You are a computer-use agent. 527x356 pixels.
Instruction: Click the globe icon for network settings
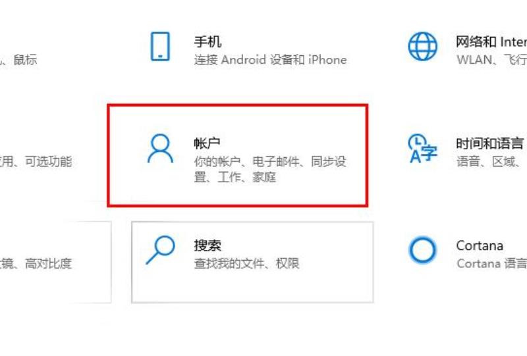click(422, 46)
